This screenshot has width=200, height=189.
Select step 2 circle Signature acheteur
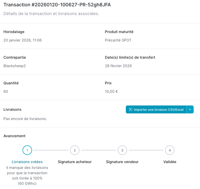pyautogui.click(x=75, y=150)
